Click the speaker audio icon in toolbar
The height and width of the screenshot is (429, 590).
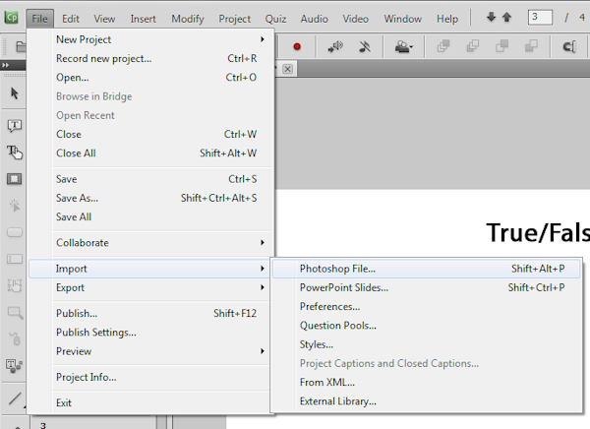coord(333,46)
